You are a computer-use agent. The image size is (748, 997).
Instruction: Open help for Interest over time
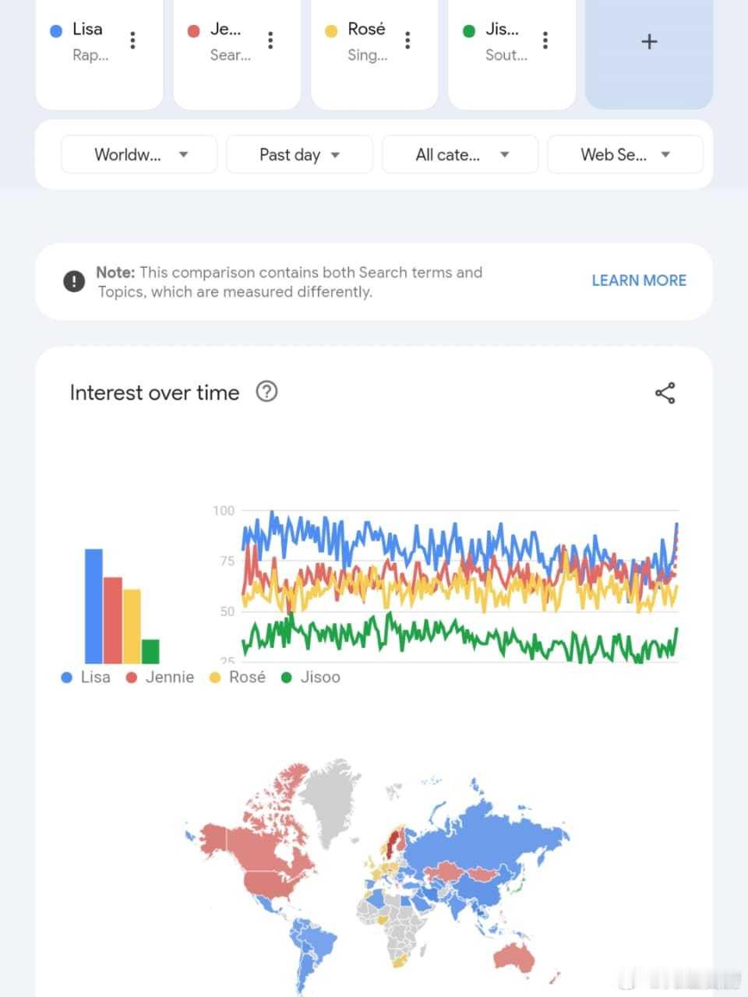pyautogui.click(x=266, y=391)
